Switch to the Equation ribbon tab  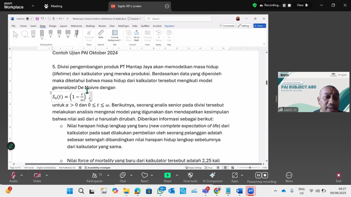coord(169,26)
